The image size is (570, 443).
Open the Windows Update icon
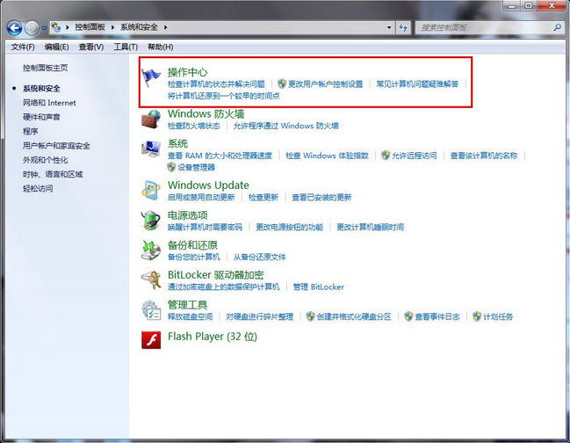[150, 190]
